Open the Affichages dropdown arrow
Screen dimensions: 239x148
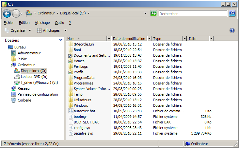(62, 30)
